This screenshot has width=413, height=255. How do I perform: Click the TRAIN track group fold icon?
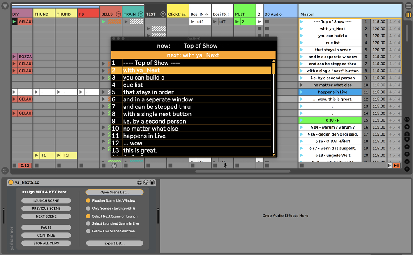[141, 14]
